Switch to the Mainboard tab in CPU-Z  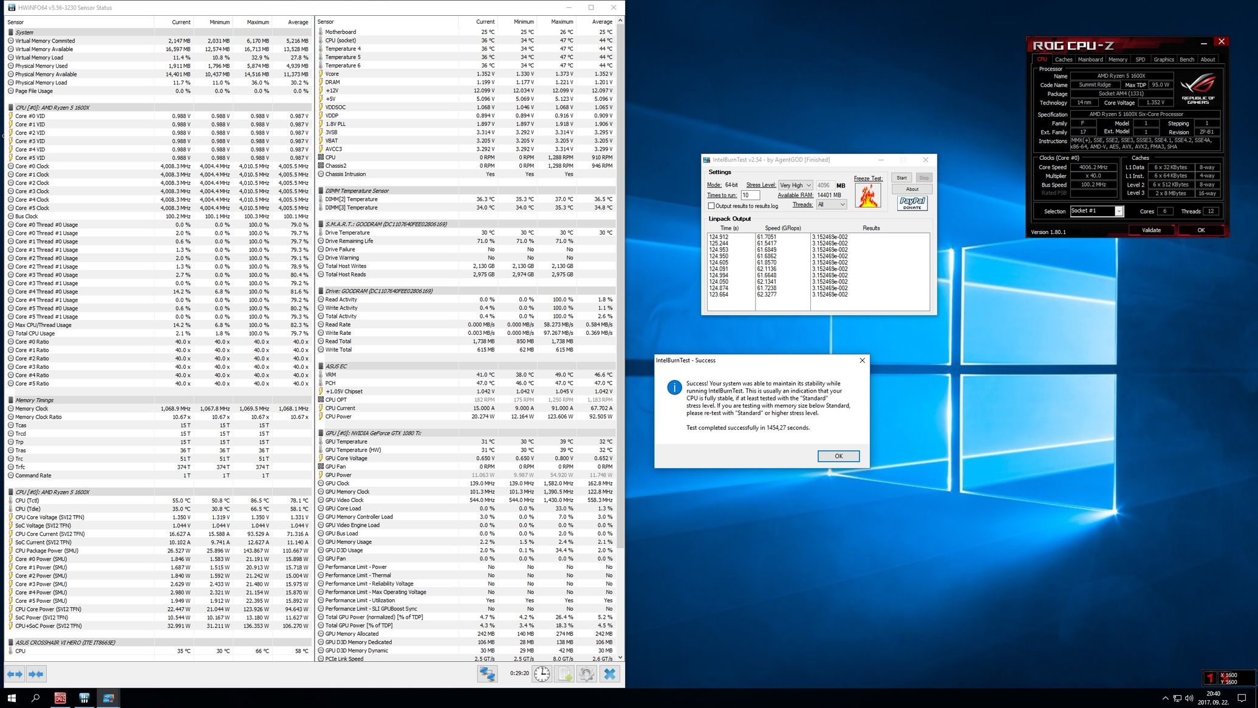coord(1090,60)
